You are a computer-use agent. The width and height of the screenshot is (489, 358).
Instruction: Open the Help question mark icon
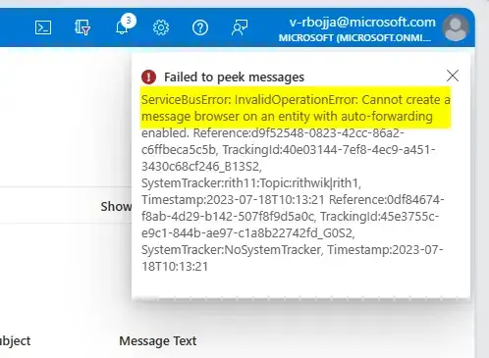pyautogui.click(x=200, y=27)
